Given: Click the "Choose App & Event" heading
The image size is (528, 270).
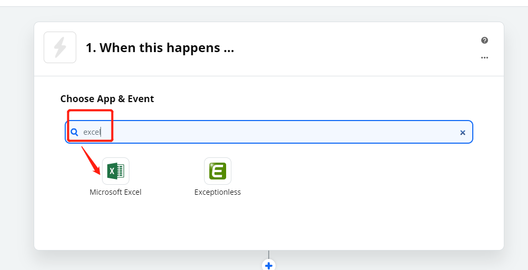Looking at the screenshot, I should point(107,99).
